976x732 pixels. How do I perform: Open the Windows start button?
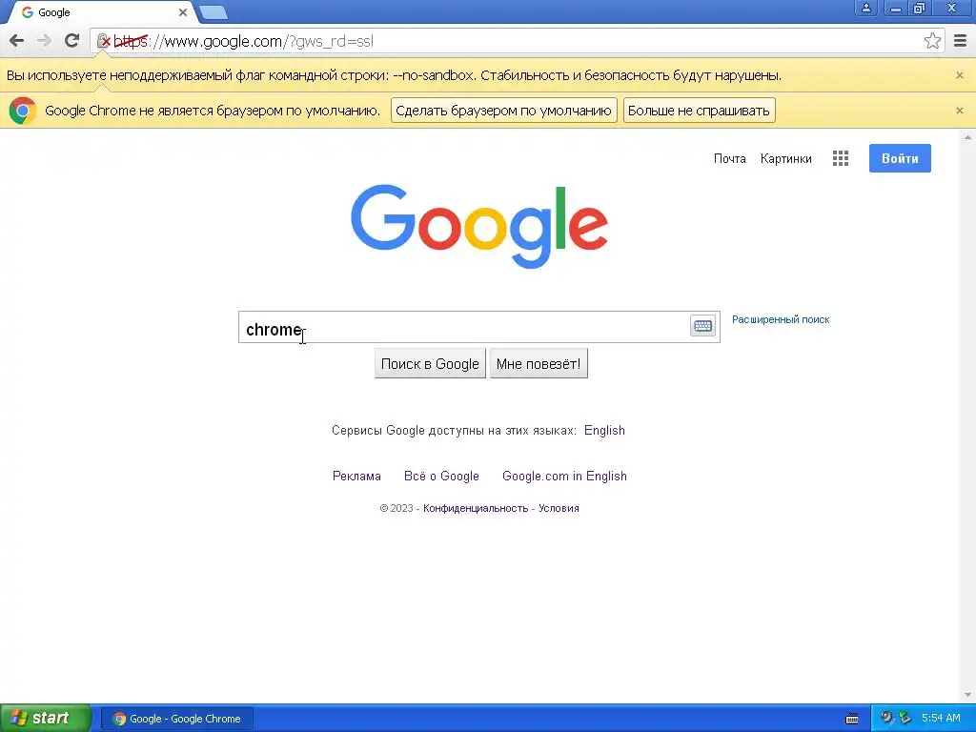(x=46, y=719)
